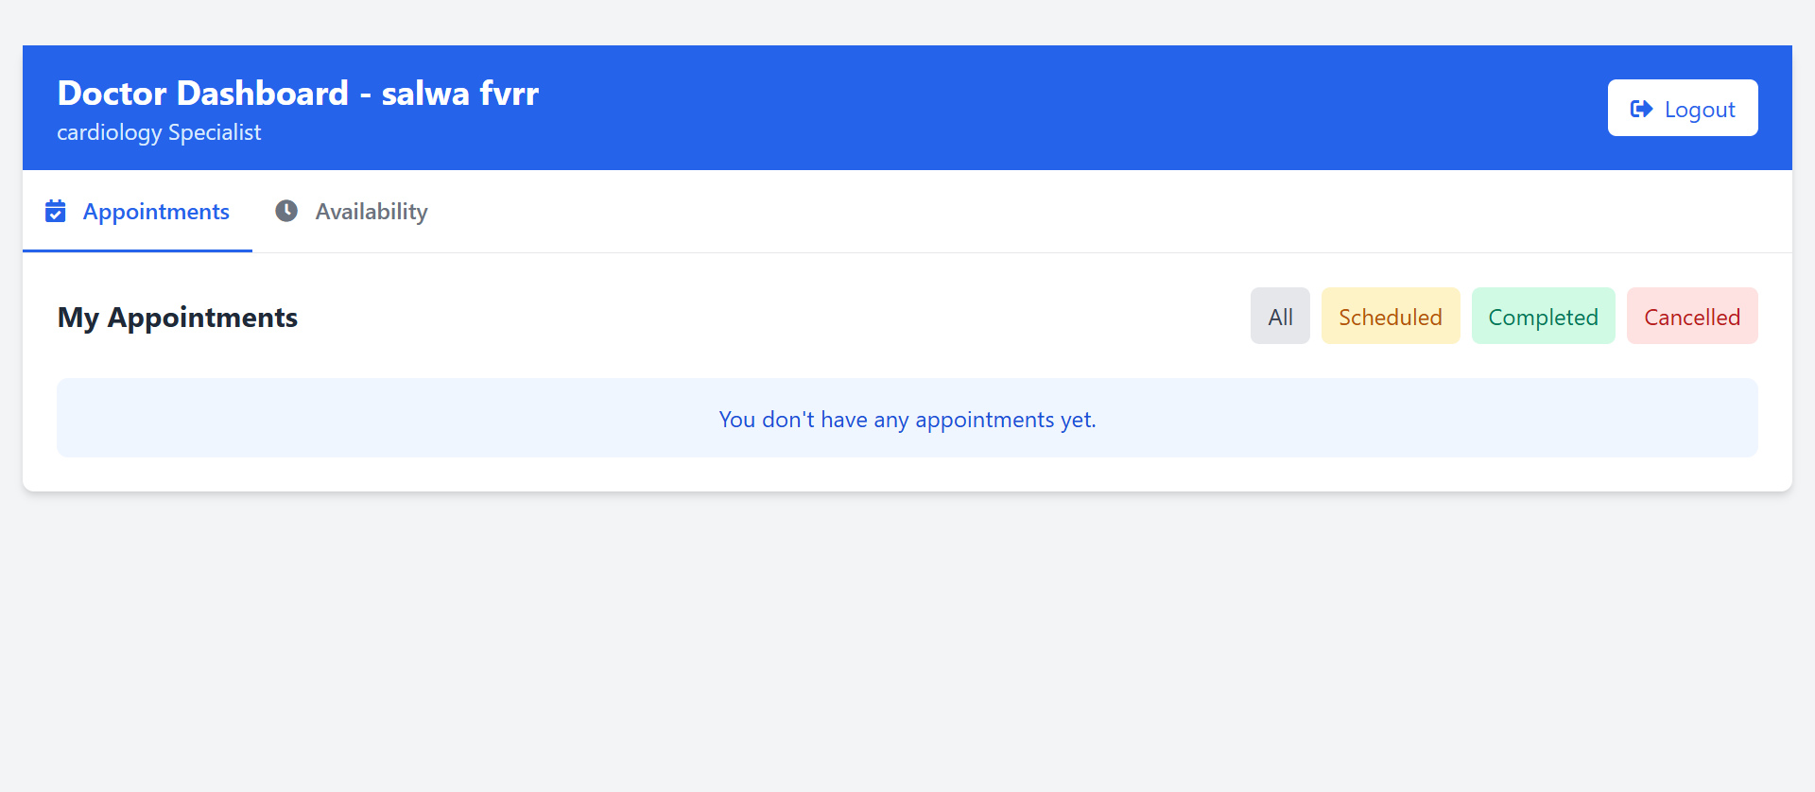Screen dimensions: 1815x792
Task: Show All appointments filter
Action: click(x=1280, y=317)
